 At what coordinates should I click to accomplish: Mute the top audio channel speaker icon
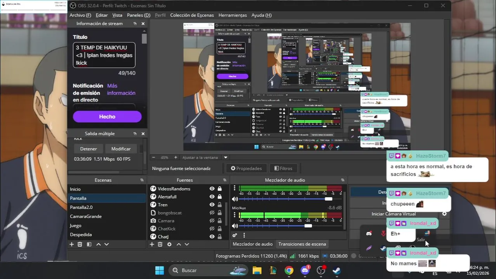(x=235, y=199)
